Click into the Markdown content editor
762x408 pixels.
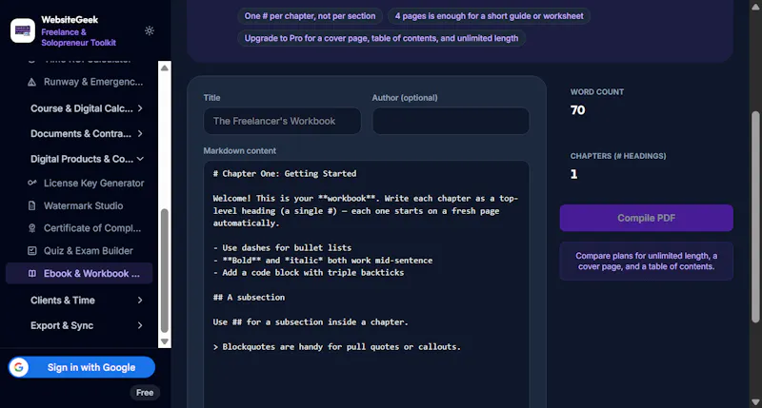click(367, 284)
